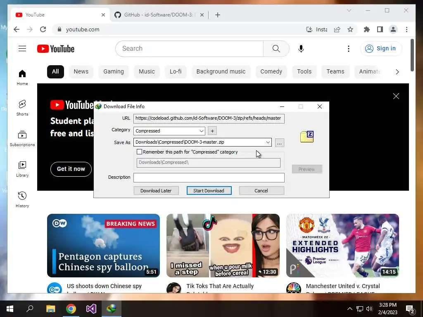Click the Install app icon in address bar
Image resolution: width=423 pixels, height=317 pixels.
309,29
